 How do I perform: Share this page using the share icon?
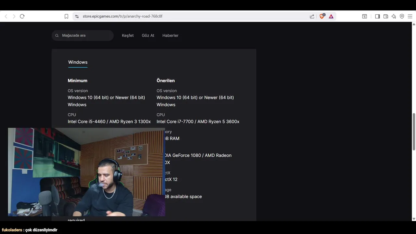312,16
